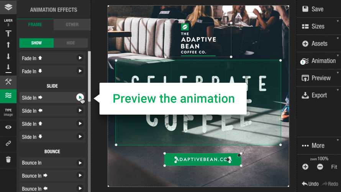Screen dimensions: 341x192
Task: Move layer down one level
Action: coord(8,56)
